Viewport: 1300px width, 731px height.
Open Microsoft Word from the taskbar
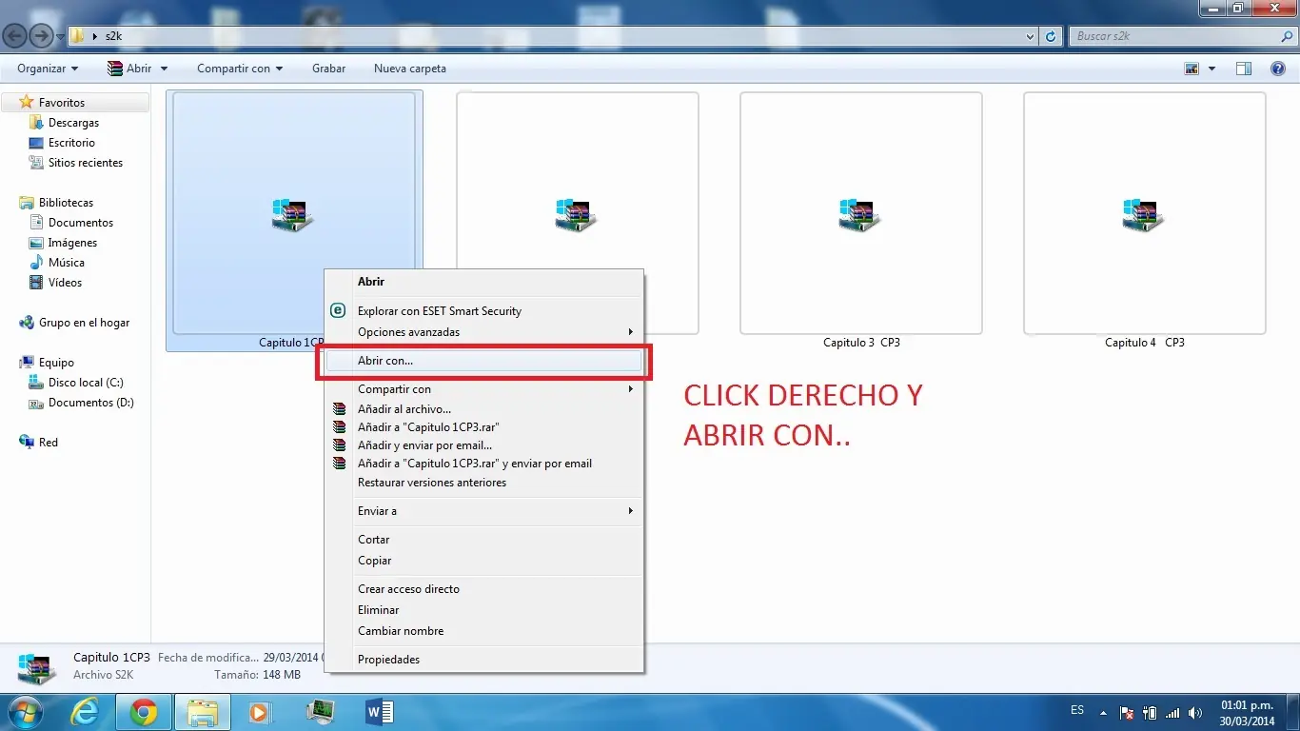379,712
